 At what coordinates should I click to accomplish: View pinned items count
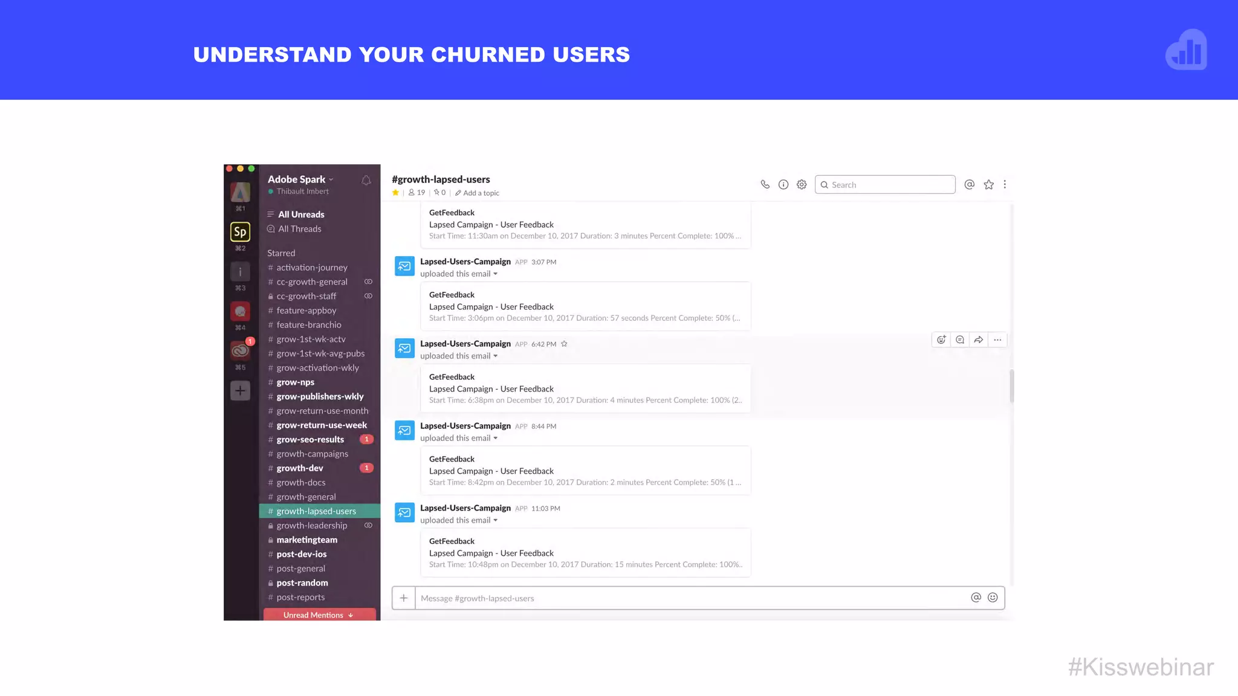click(x=439, y=193)
